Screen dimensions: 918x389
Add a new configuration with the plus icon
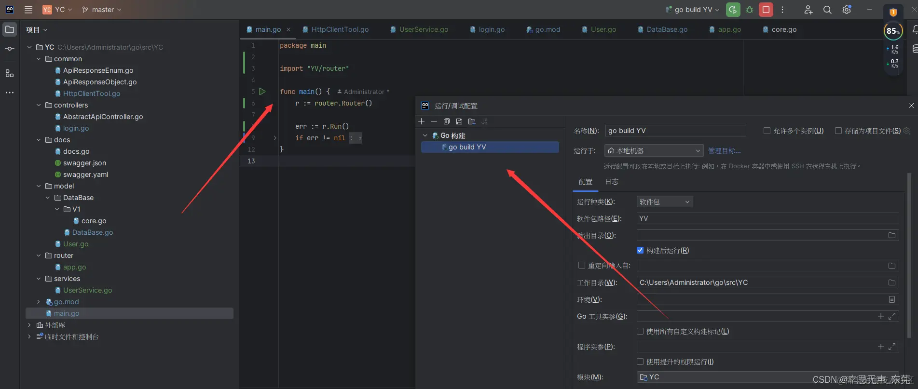tap(422, 121)
